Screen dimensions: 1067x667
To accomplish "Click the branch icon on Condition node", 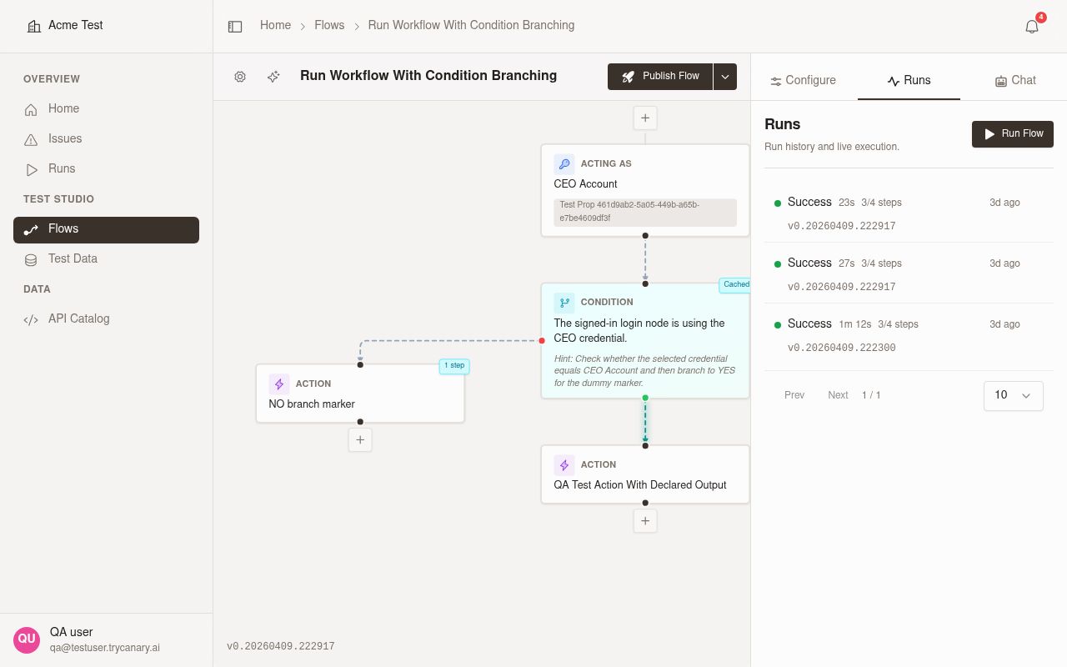I will tap(564, 302).
